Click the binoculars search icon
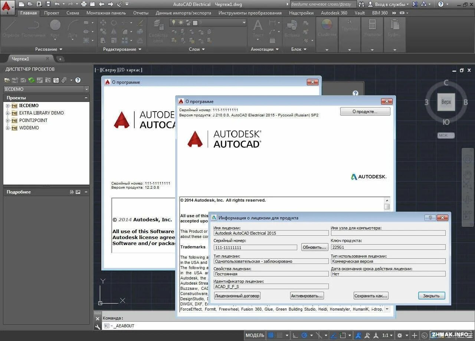Screen dimensions: 475x341 [x=362, y=4]
